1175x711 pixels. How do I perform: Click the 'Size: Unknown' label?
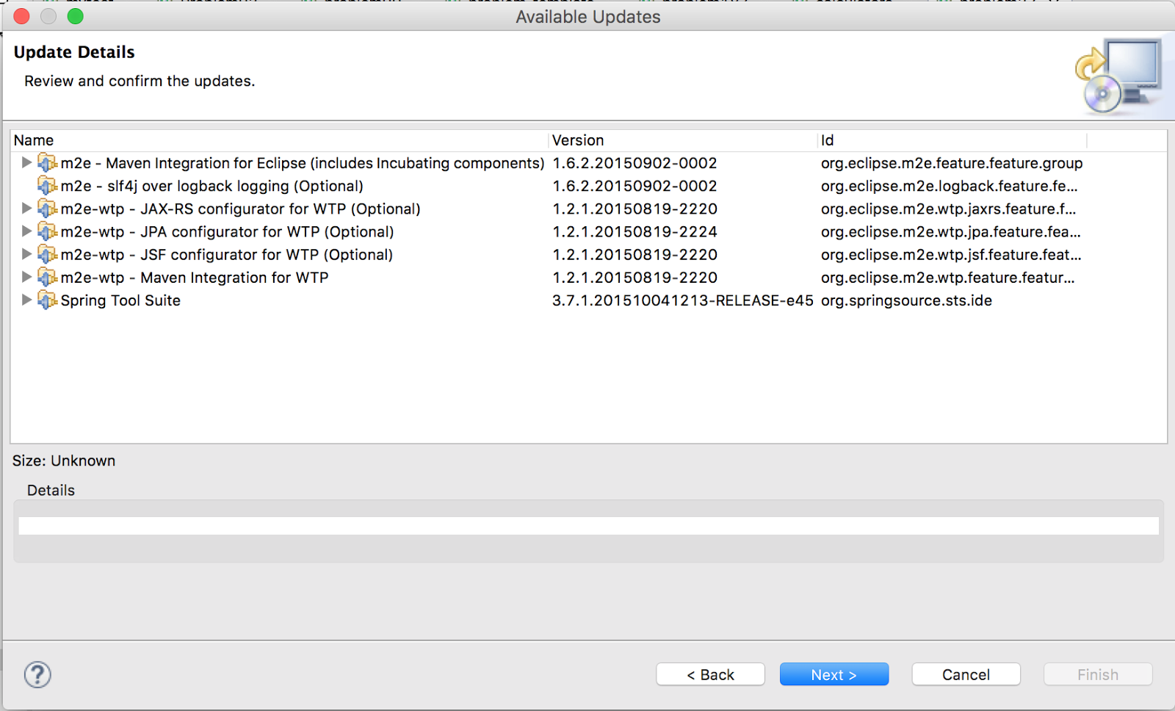(x=64, y=461)
